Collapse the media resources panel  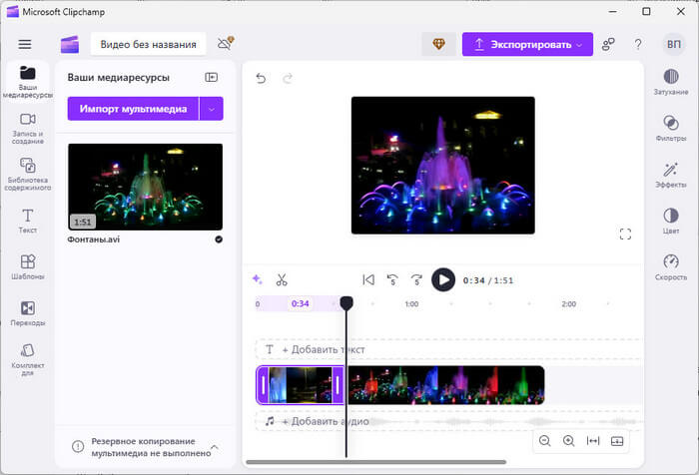point(212,77)
